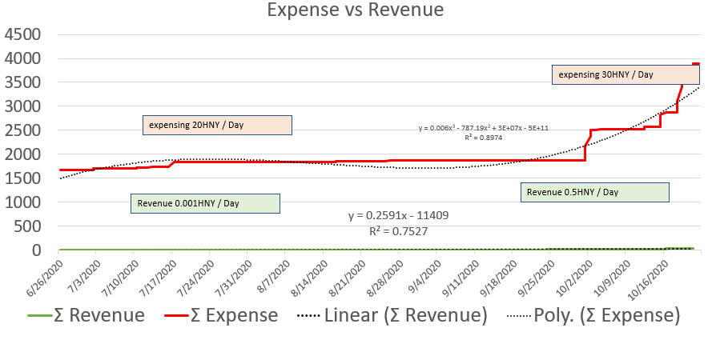Select the Linear (Σ Revenue) legend entry
712x340 pixels.
(x=405, y=315)
